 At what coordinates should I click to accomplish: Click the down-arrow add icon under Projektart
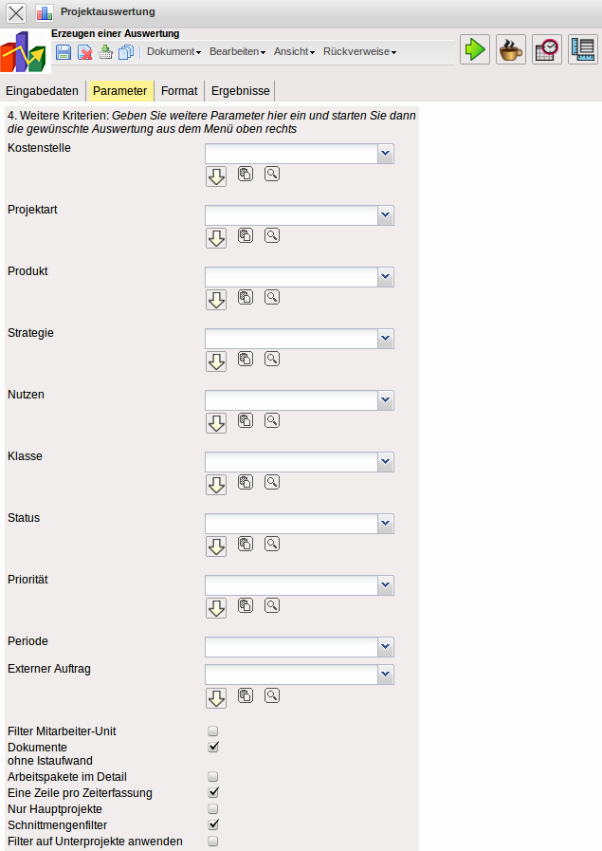(216, 238)
